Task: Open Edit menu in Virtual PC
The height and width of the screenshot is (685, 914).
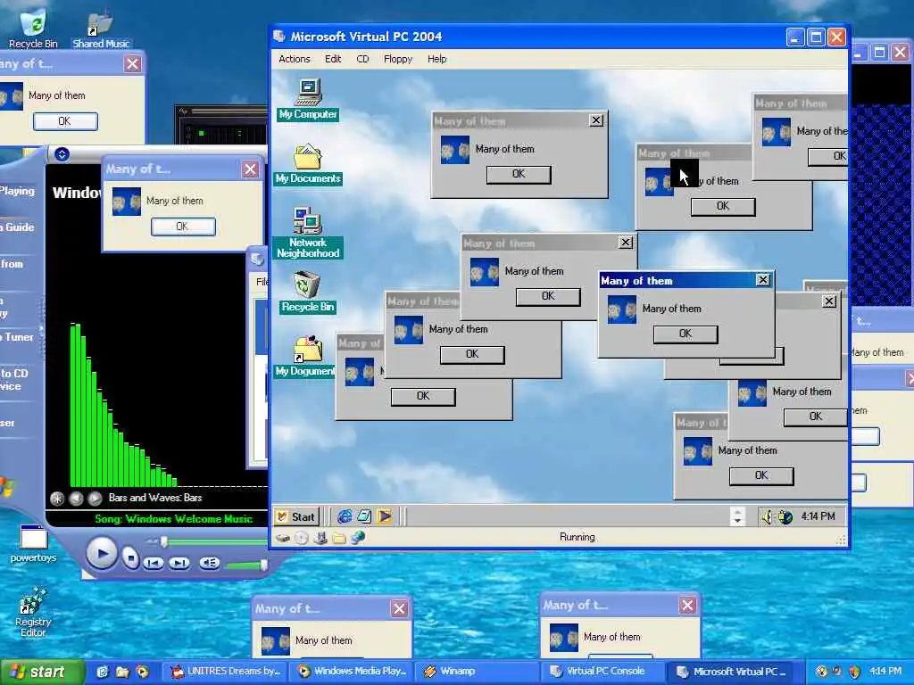Action: 333,59
